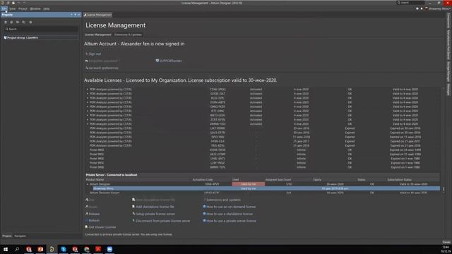Expand the first PDN Analyzer license row
The height and width of the screenshot is (254, 452).
click(88, 90)
